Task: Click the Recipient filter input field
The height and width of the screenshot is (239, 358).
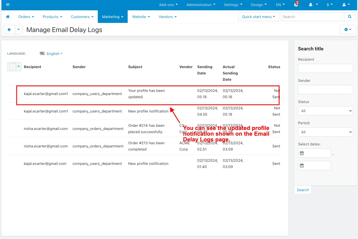Action: pyautogui.click(x=325, y=68)
